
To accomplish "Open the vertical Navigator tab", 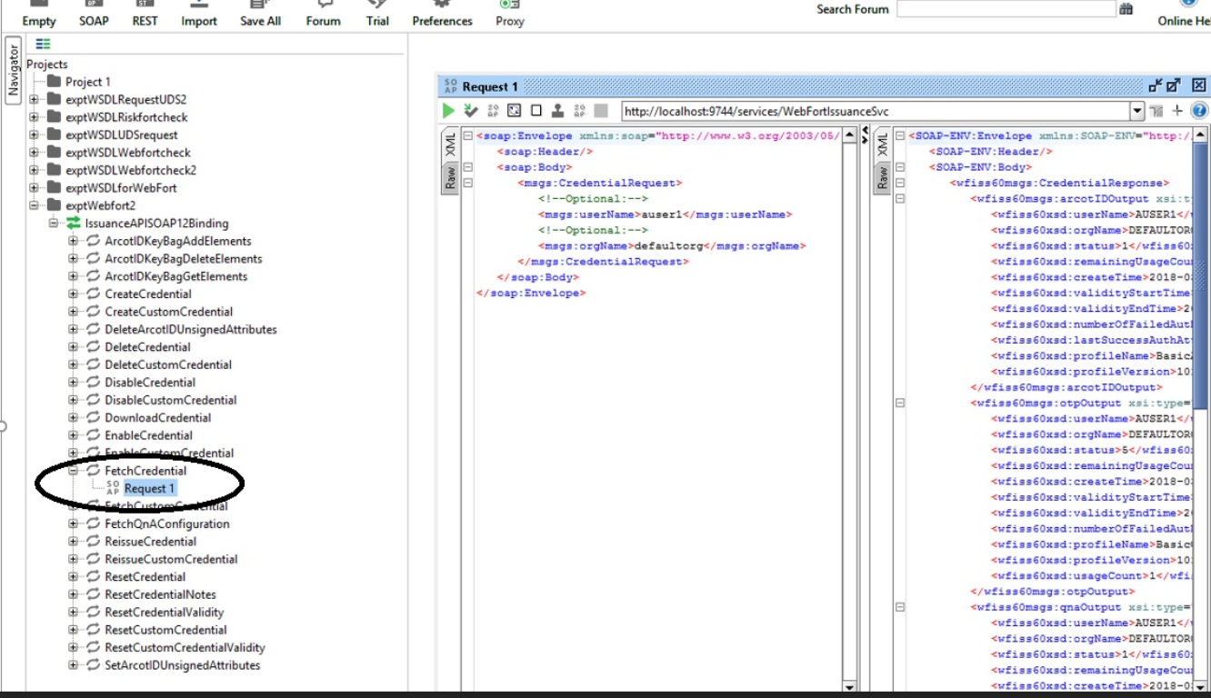I will [x=13, y=71].
